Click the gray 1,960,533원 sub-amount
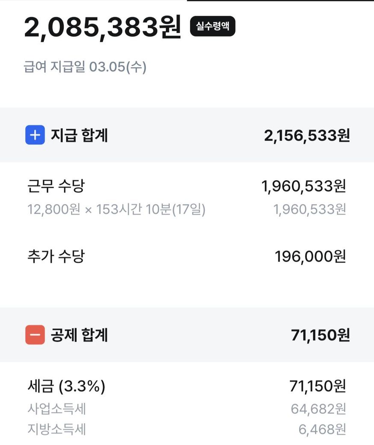 pos(309,210)
